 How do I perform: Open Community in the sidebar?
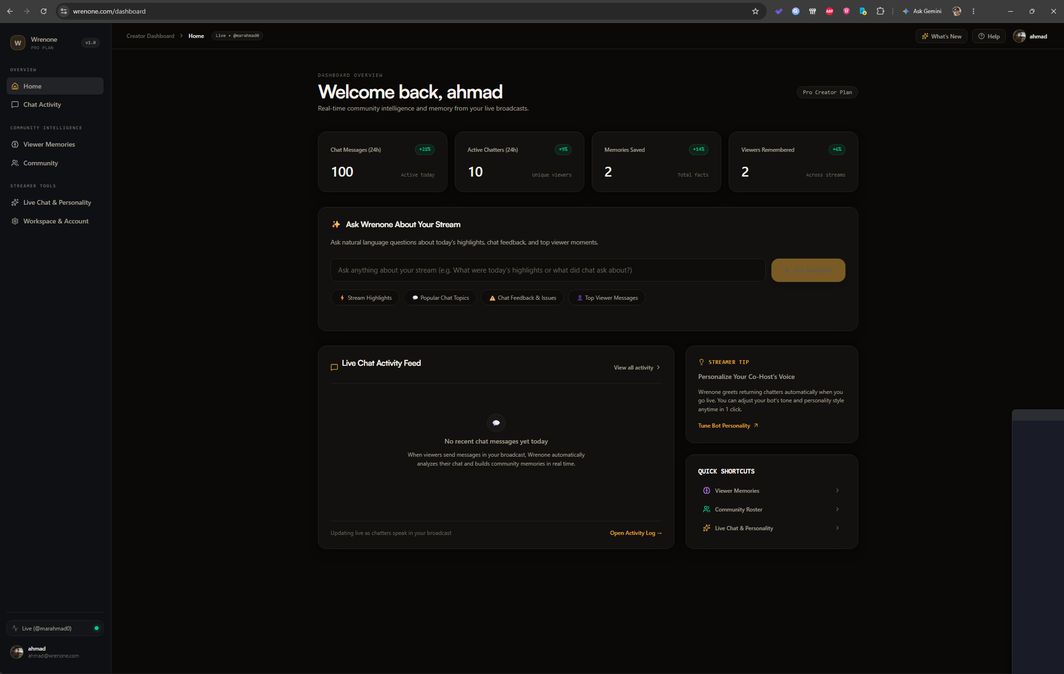coord(55,163)
